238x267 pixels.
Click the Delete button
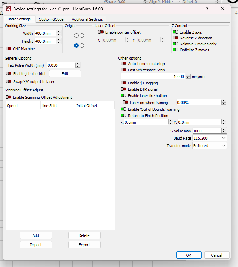coord(84,235)
